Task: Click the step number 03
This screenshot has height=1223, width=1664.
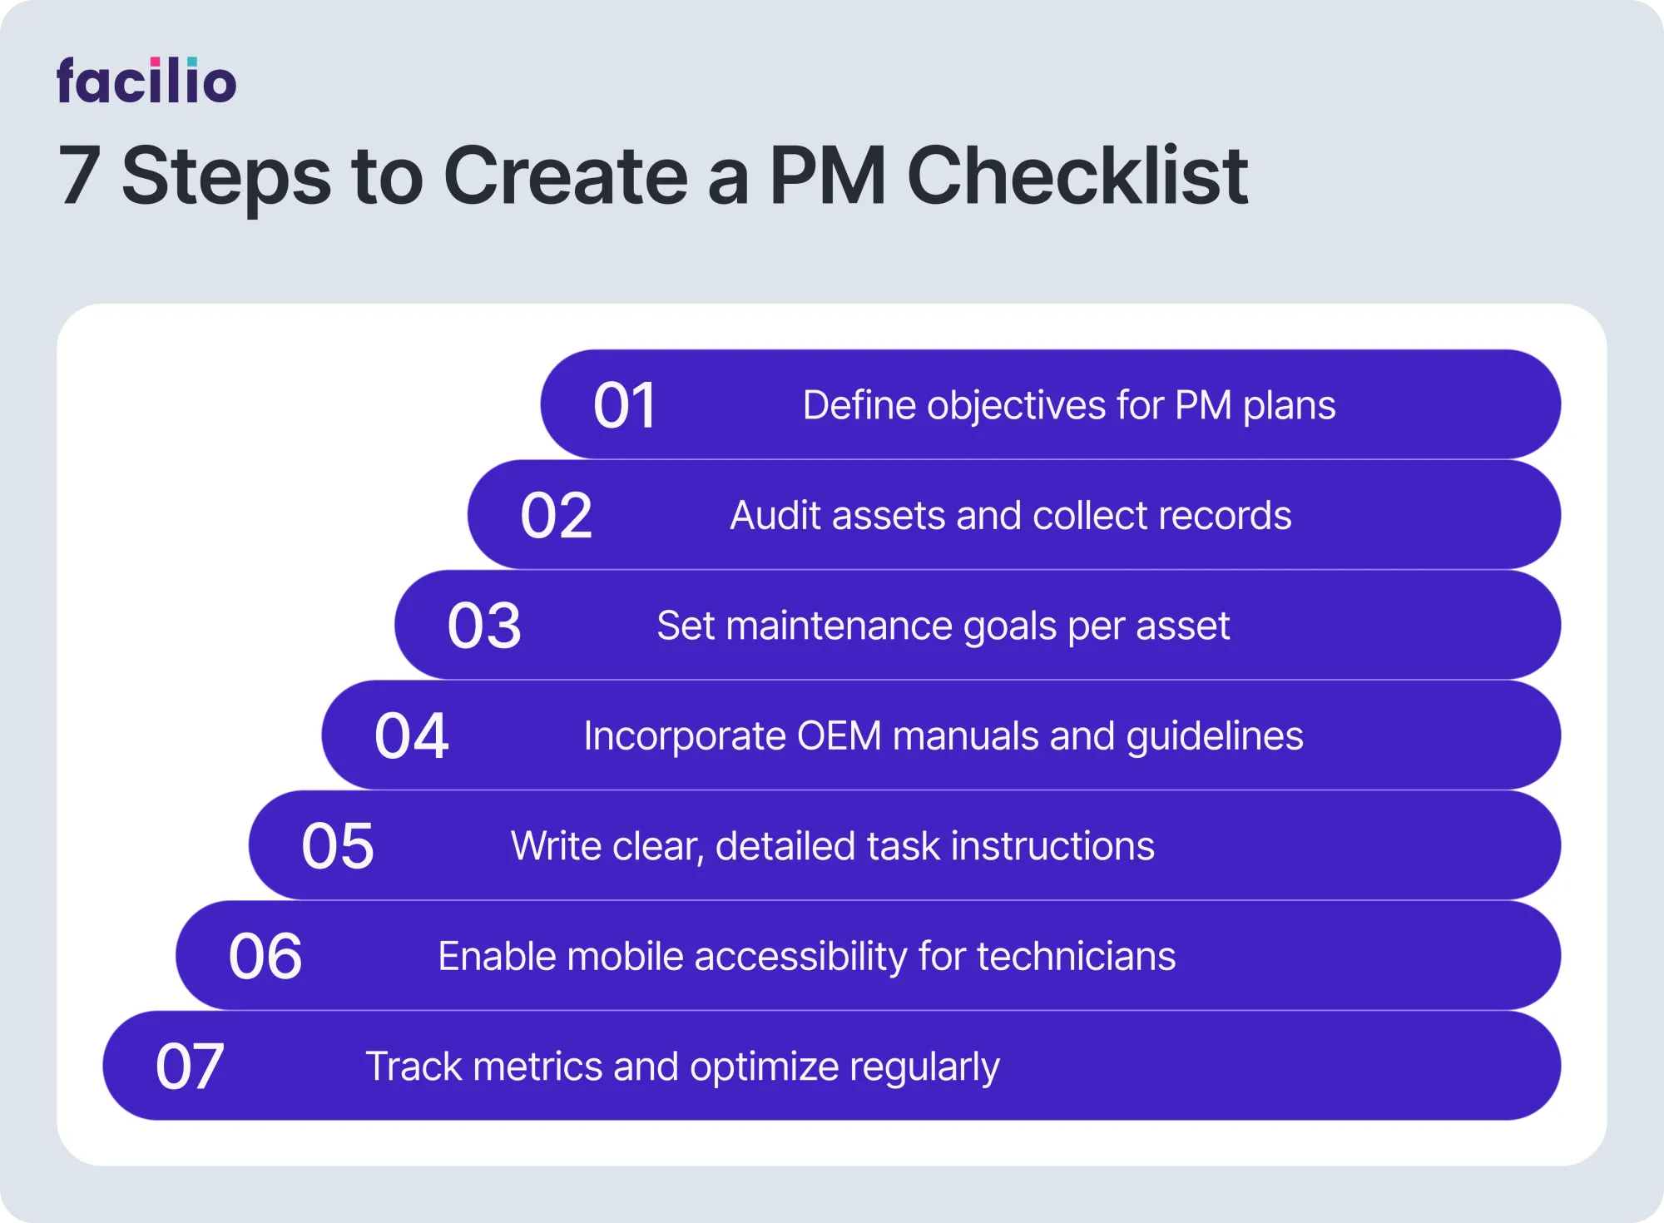Action: [484, 626]
